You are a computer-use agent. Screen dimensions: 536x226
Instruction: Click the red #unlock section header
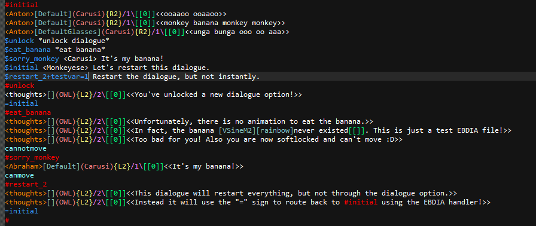(x=20, y=85)
